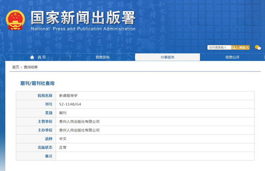The width and height of the screenshot is (265, 171).
Task: Click the 类别 row label in the table
Action: (49, 113)
